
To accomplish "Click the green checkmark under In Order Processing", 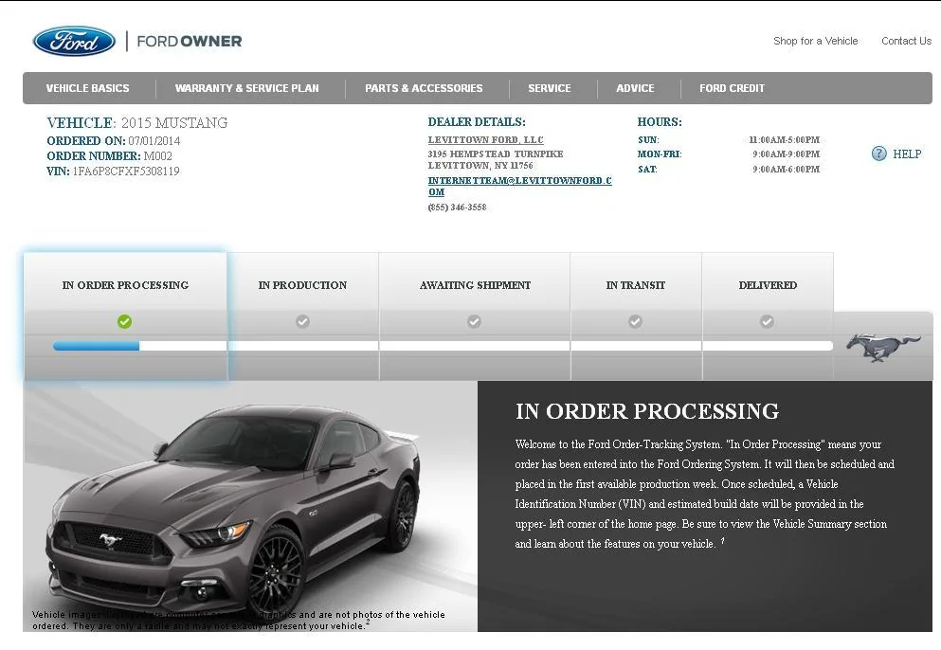I will pos(124,322).
